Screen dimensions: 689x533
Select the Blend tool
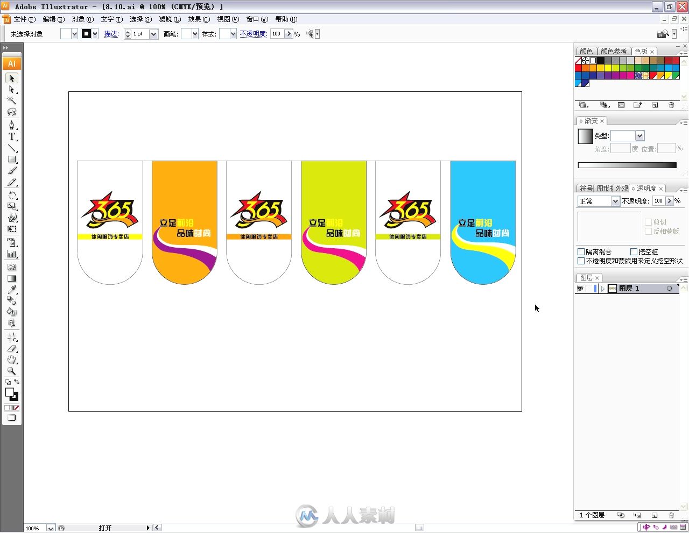pyautogui.click(x=12, y=301)
